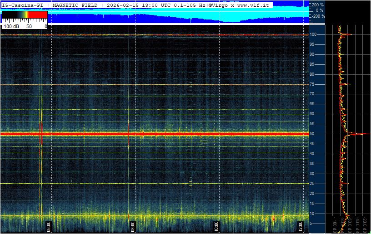Screen dimensions: 371x234
Task: Click the 100 Hz frequency axis label
Action: [313, 34]
